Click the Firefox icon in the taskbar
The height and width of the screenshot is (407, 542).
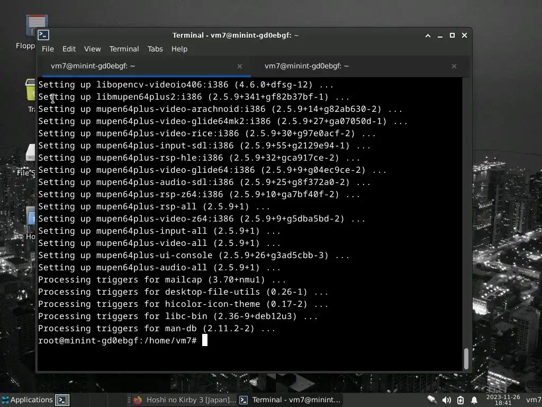click(138, 400)
